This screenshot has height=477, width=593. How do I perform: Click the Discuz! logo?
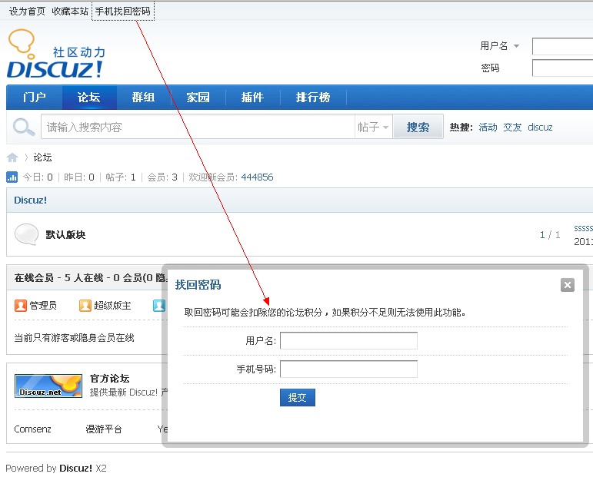56,53
